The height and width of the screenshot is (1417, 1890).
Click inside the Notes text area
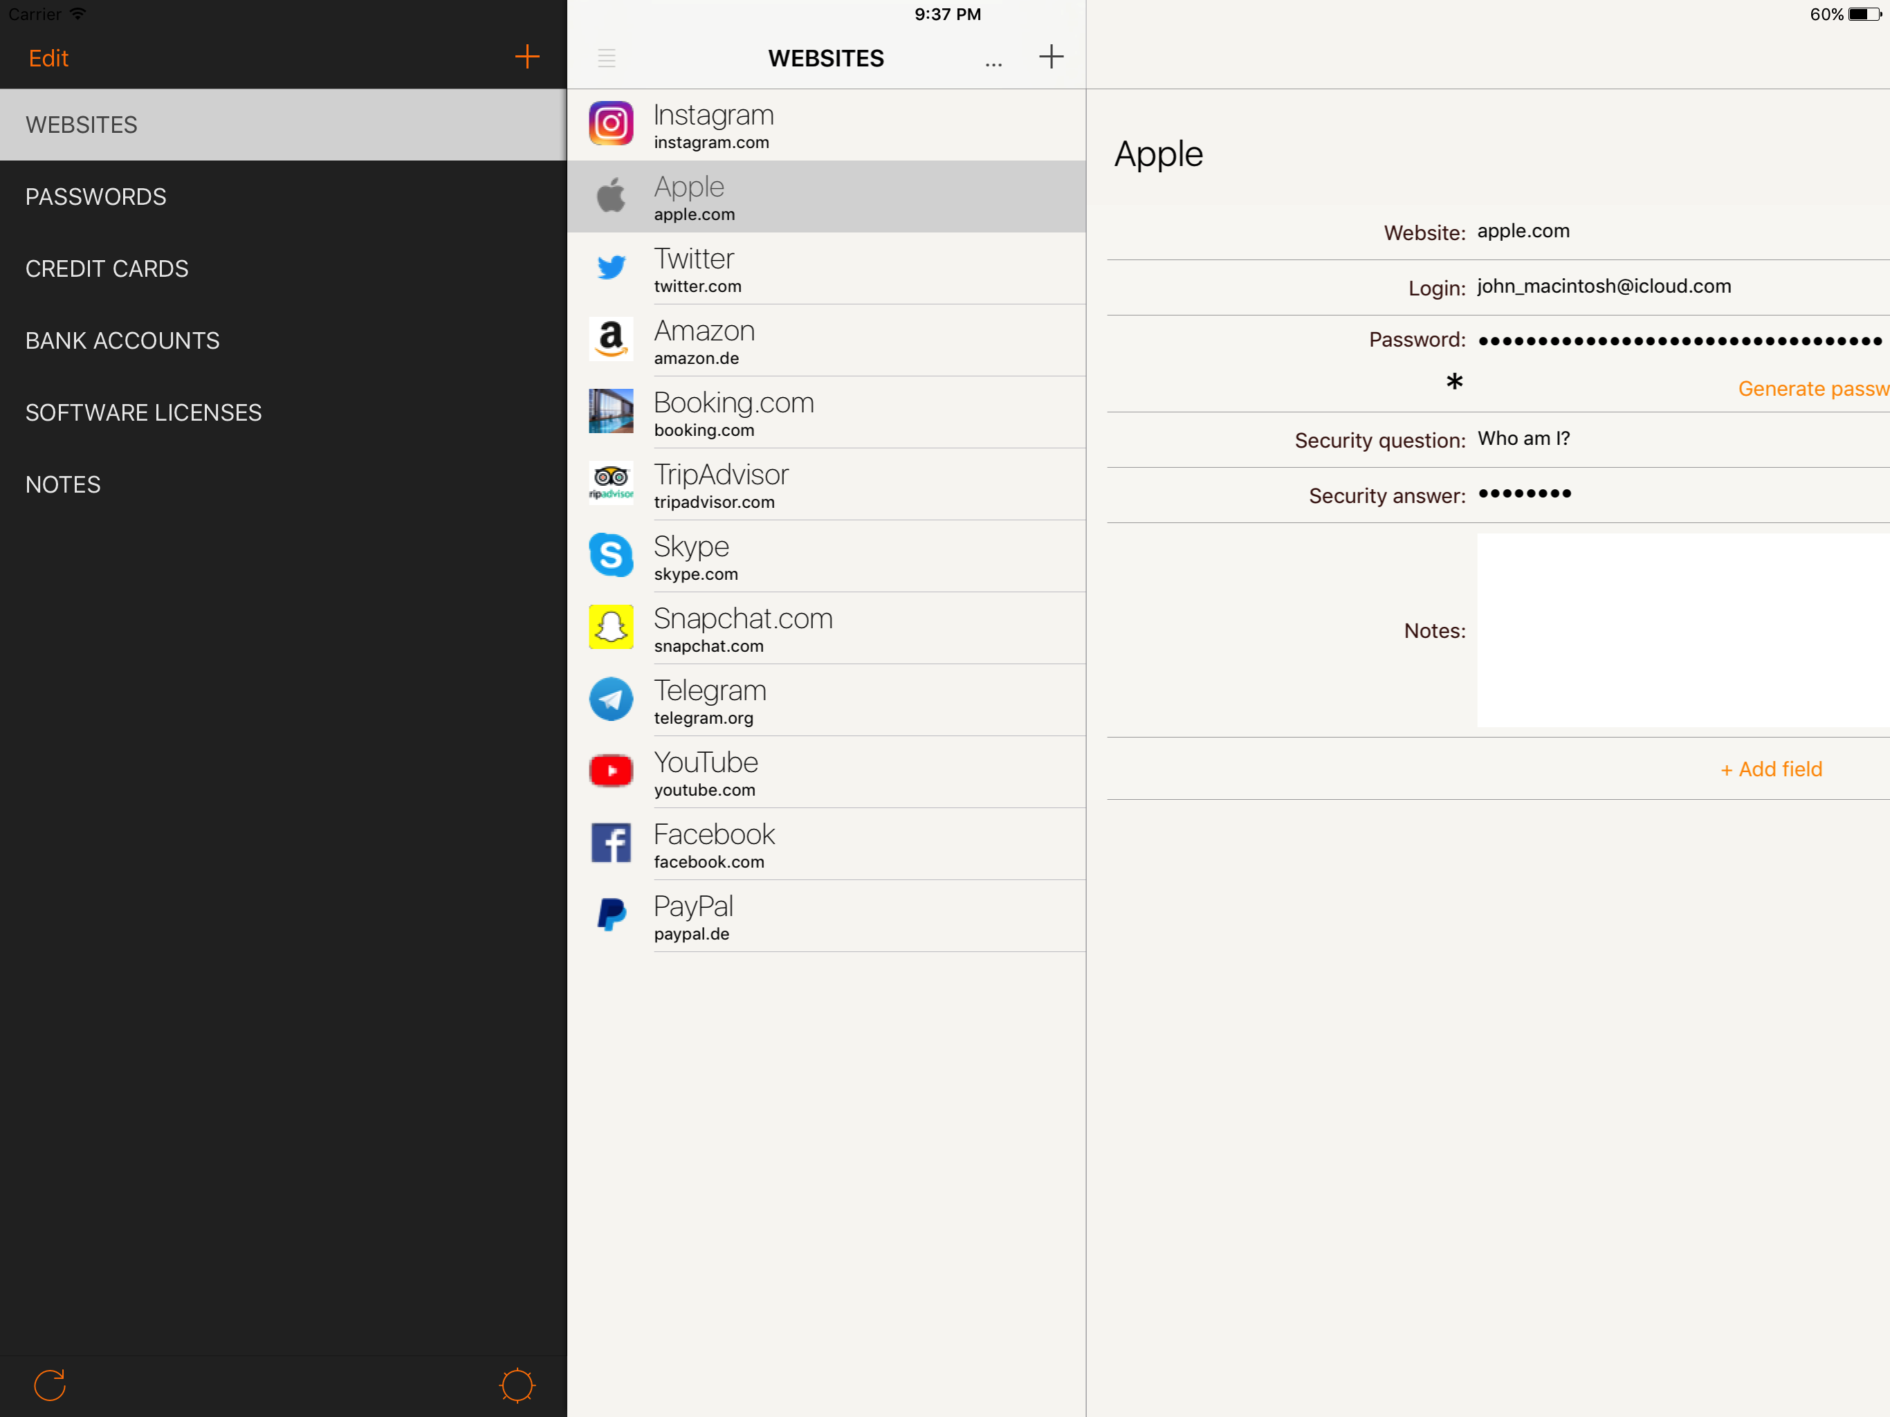1683,631
